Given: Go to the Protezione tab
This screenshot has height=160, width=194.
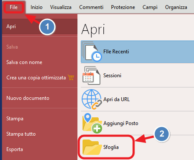Looking at the screenshot, I should (x=123, y=7).
